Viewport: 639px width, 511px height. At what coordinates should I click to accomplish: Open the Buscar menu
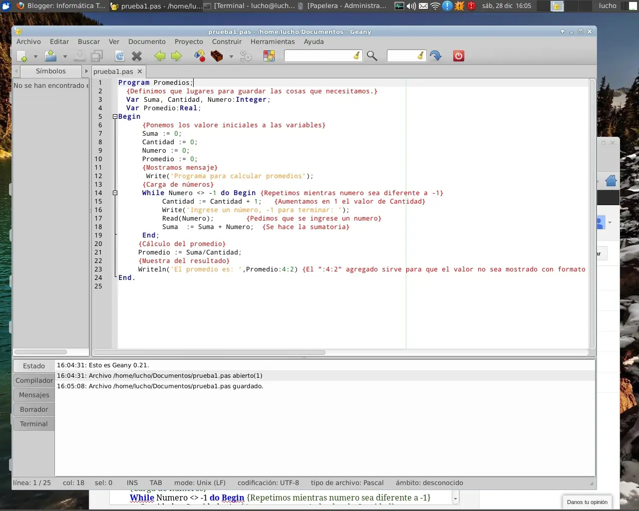pyautogui.click(x=89, y=41)
